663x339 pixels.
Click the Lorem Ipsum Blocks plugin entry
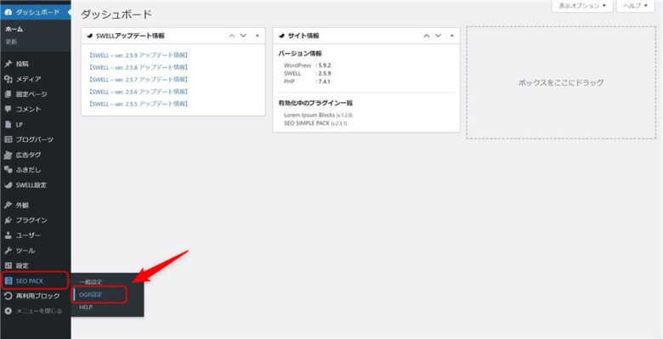pyautogui.click(x=318, y=115)
